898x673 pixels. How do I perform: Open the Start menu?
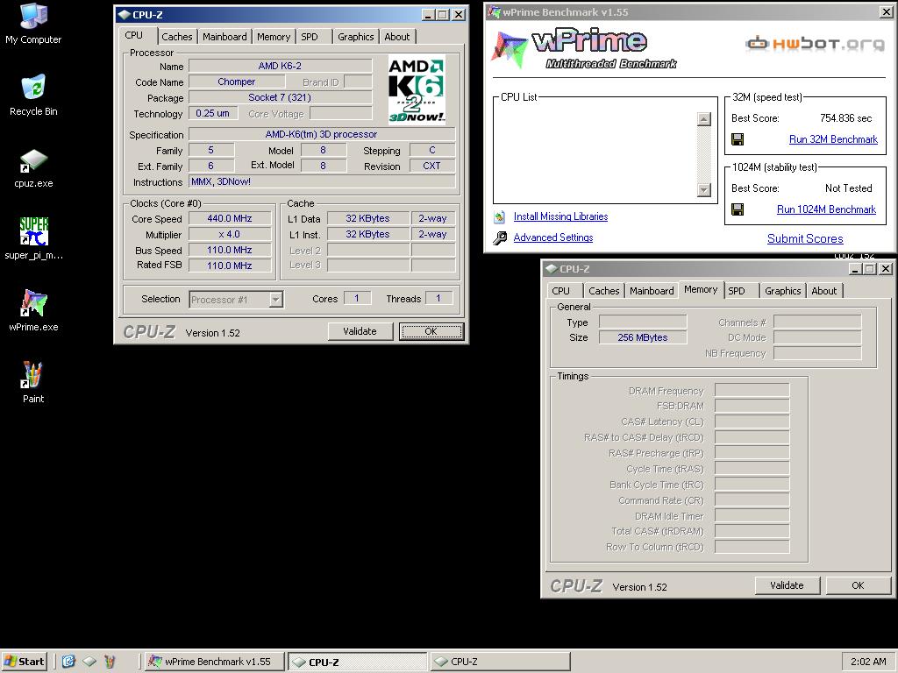click(x=24, y=662)
